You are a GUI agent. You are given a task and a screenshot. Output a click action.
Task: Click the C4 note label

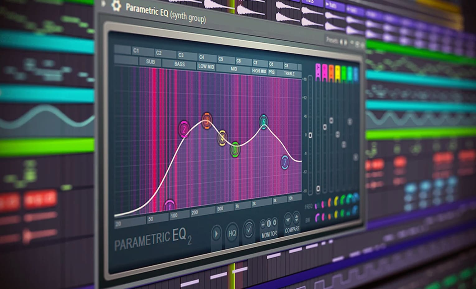202,57
